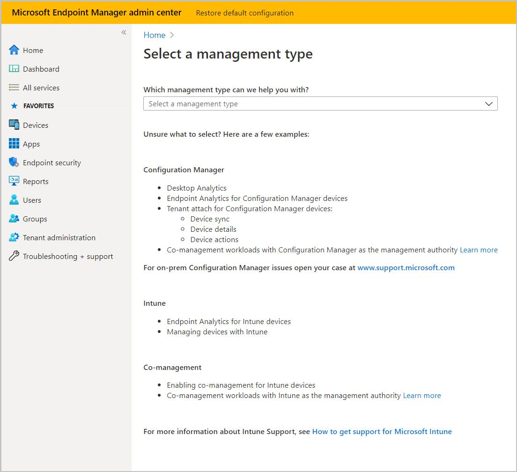
Task: Collapse the sidebar with double chevron
Action: (124, 32)
